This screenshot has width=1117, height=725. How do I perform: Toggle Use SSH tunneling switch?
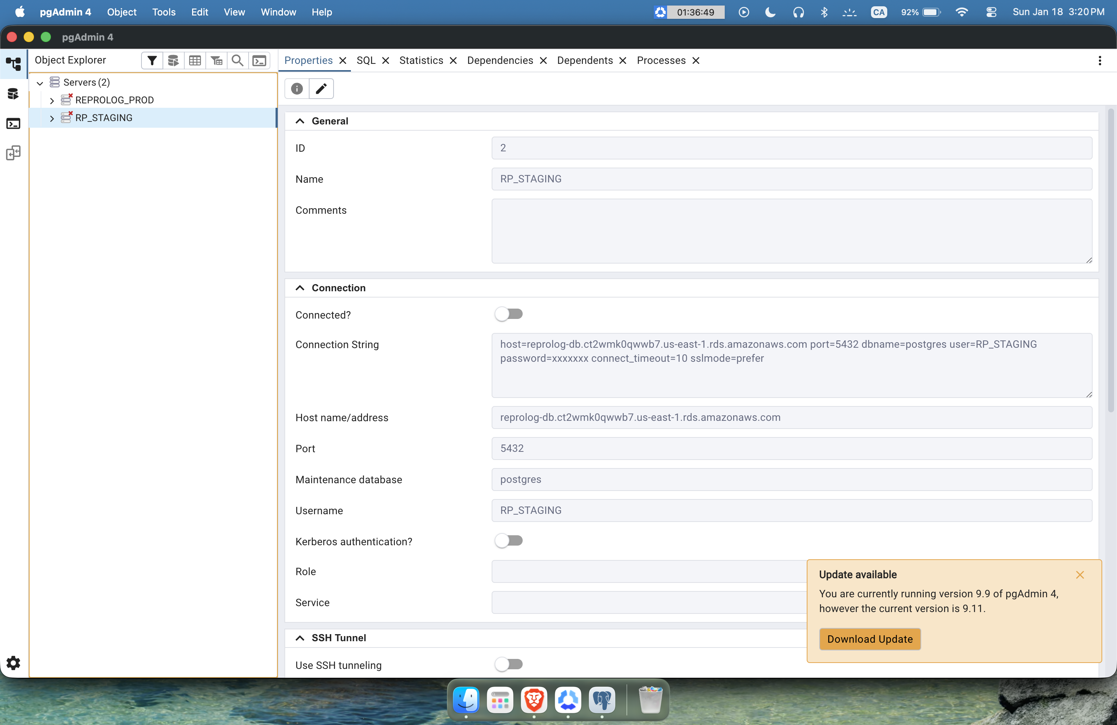click(x=509, y=664)
